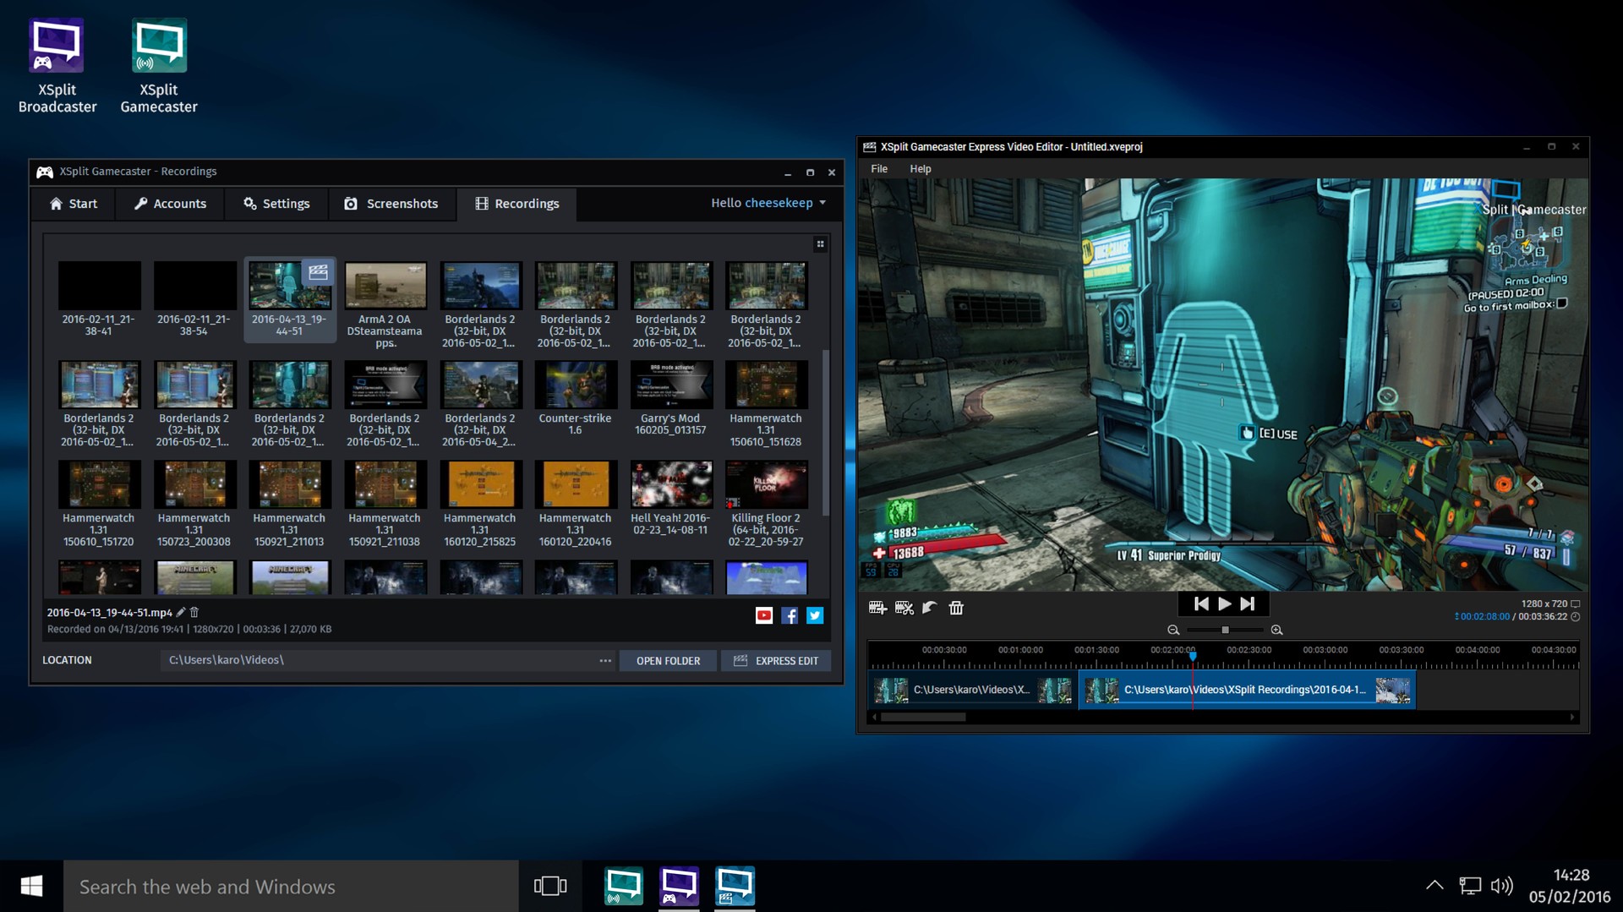Adjust the timeline zoom slider
Screen dimensions: 1623x912
(1225, 629)
